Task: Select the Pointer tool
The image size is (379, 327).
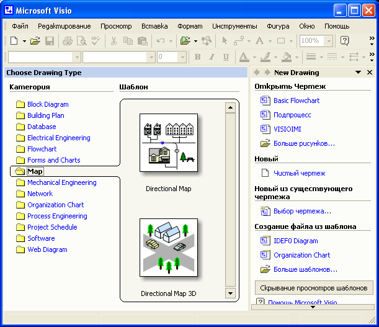Action: coord(225,40)
